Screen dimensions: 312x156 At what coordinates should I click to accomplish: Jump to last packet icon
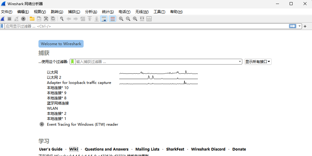pyautogui.click(x=97, y=19)
